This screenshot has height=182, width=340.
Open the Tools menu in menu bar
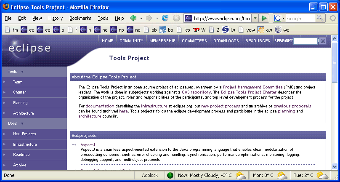[103, 18]
